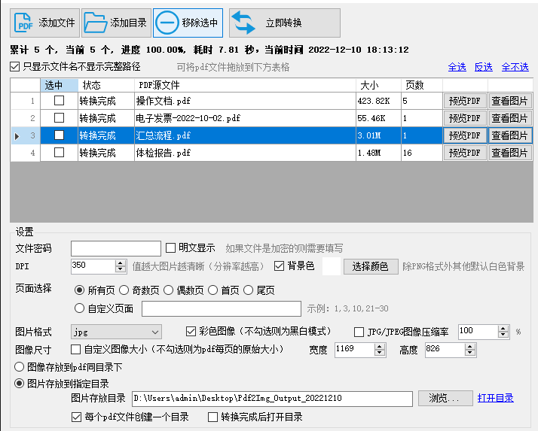
Task: Click the 浏览... button
Action: tap(445, 398)
